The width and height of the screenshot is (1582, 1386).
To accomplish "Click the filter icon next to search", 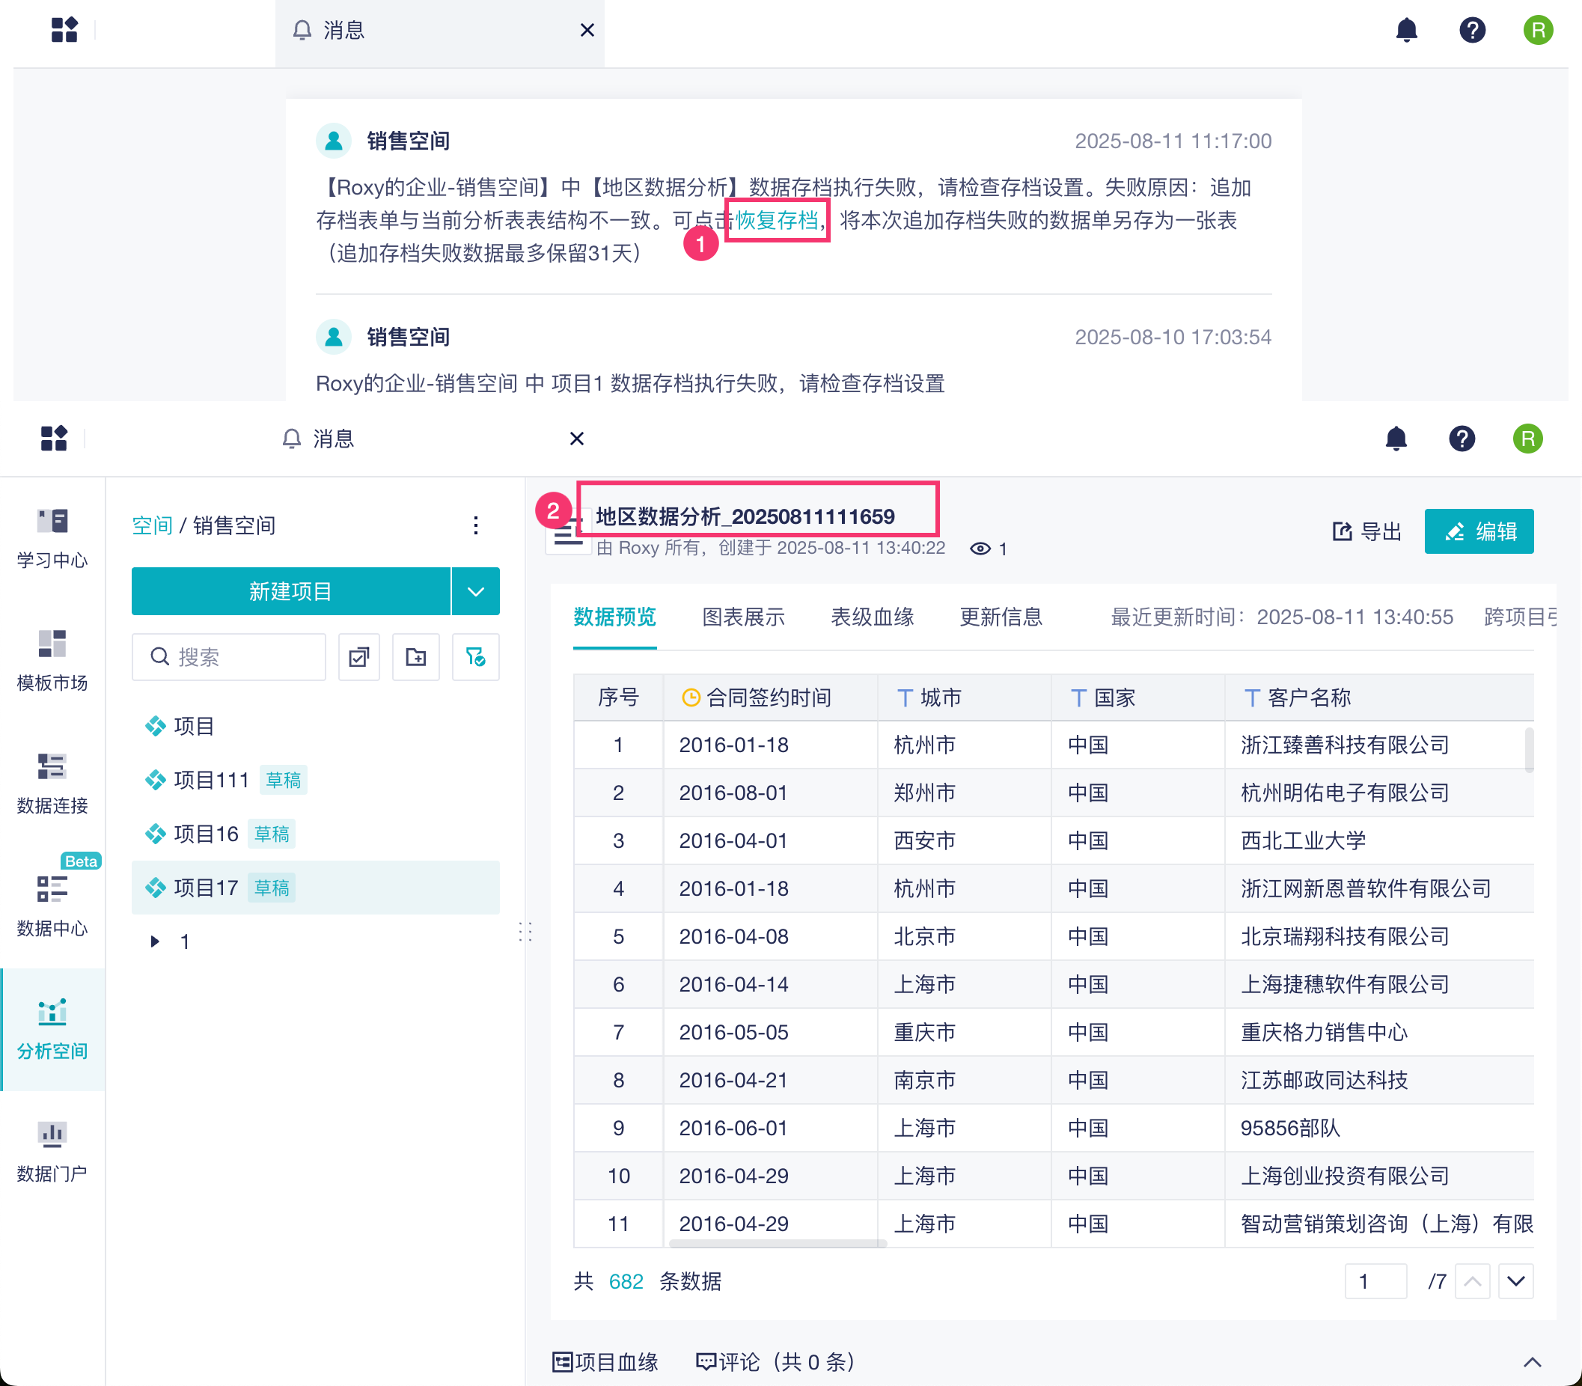I will 475,657.
